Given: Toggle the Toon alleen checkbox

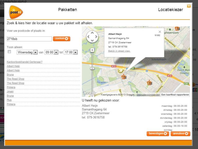Looking at the screenshot, I should (x=9, y=51).
